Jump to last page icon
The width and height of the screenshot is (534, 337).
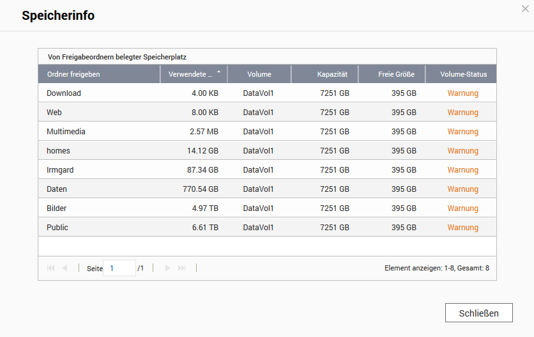(x=182, y=268)
